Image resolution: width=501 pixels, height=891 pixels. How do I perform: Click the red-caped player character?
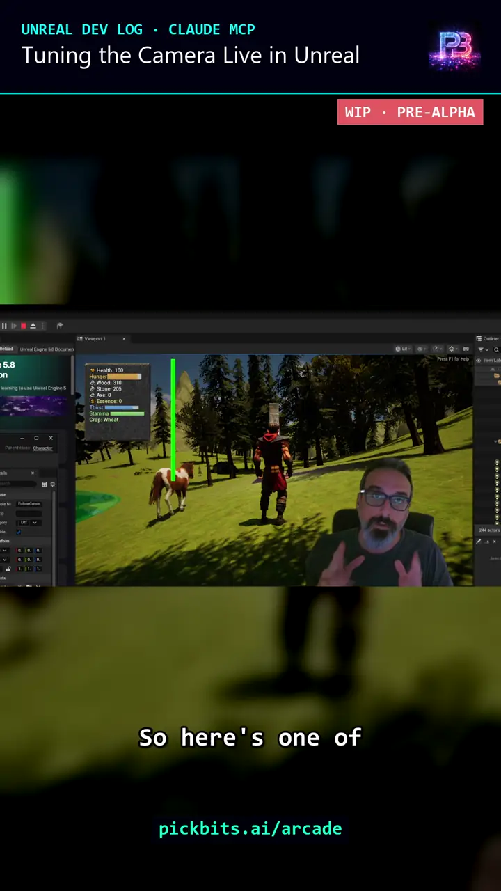[272, 475]
